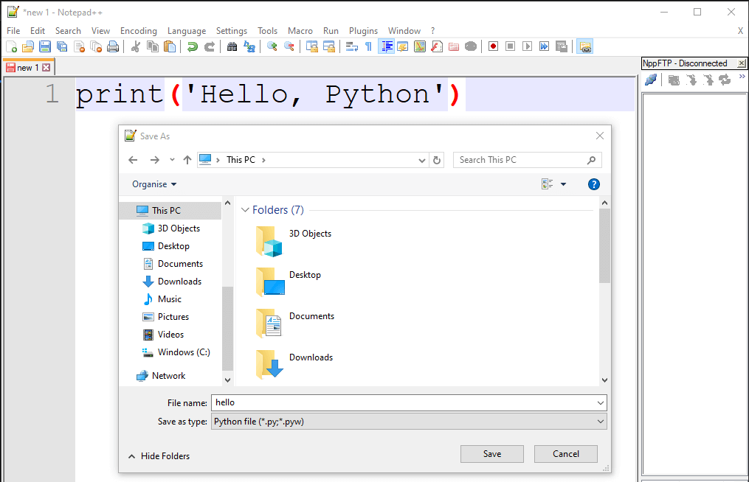Click the Cut scissors icon
Viewport: 749px width, 482px height.
point(136,46)
